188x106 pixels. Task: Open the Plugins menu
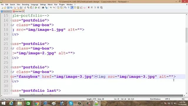coord(62,5)
